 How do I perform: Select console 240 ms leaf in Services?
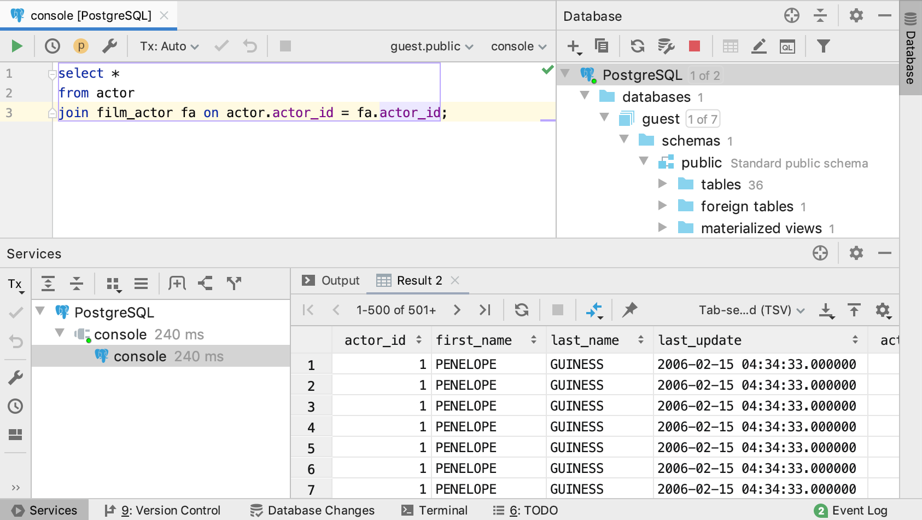pyautogui.click(x=161, y=356)
